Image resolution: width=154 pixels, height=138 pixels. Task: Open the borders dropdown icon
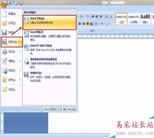(108, 24)
